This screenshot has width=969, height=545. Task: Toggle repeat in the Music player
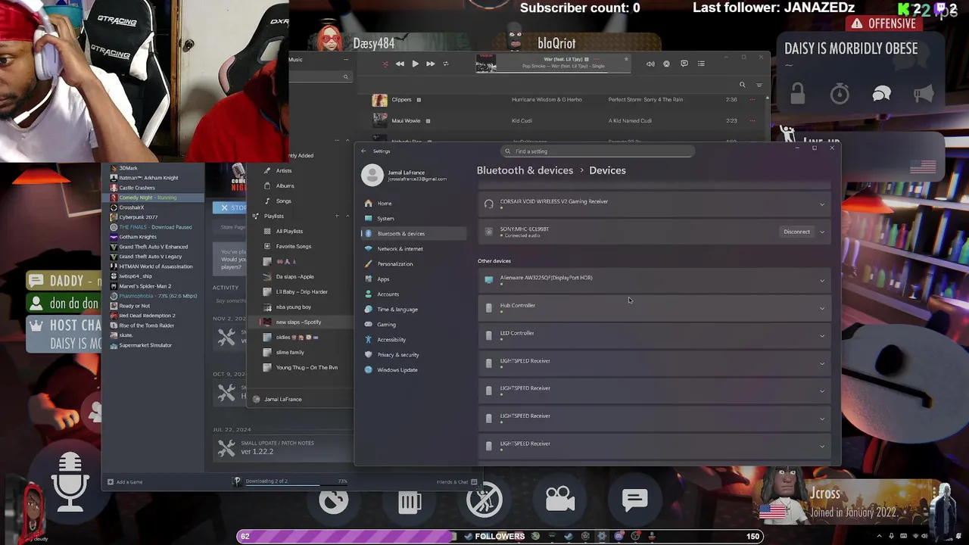click(445, 64)
